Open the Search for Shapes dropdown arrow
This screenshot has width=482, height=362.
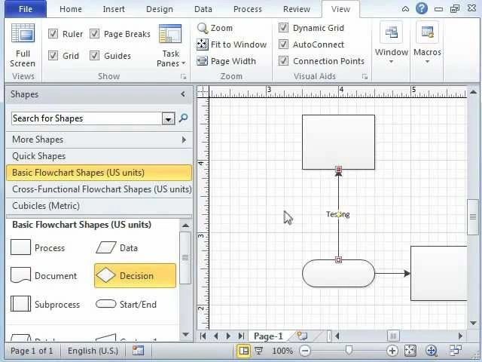pos(169,118)
